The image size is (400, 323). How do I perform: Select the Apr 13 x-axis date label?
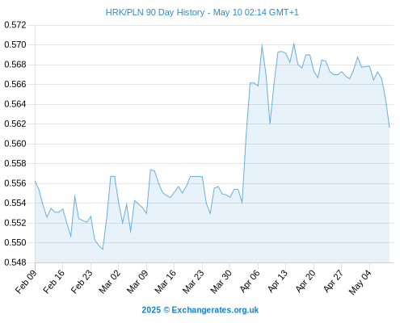click(x=278, y=281)
